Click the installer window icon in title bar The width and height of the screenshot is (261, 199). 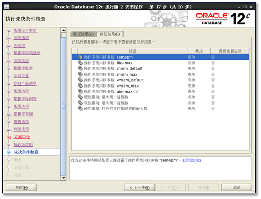[7, 7]
